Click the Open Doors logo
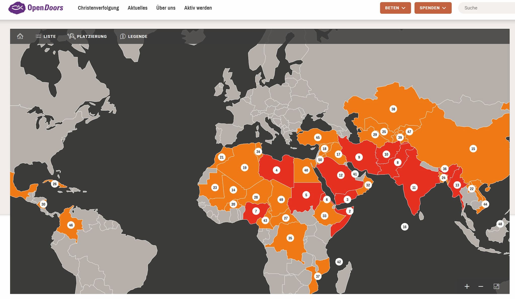 click(x=36, y=8)
